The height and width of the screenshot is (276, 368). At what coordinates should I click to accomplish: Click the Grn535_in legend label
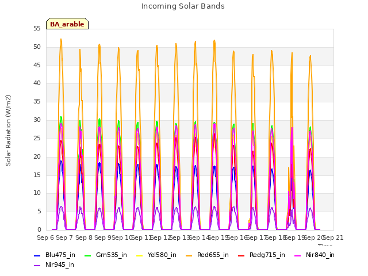coord(111,255)
